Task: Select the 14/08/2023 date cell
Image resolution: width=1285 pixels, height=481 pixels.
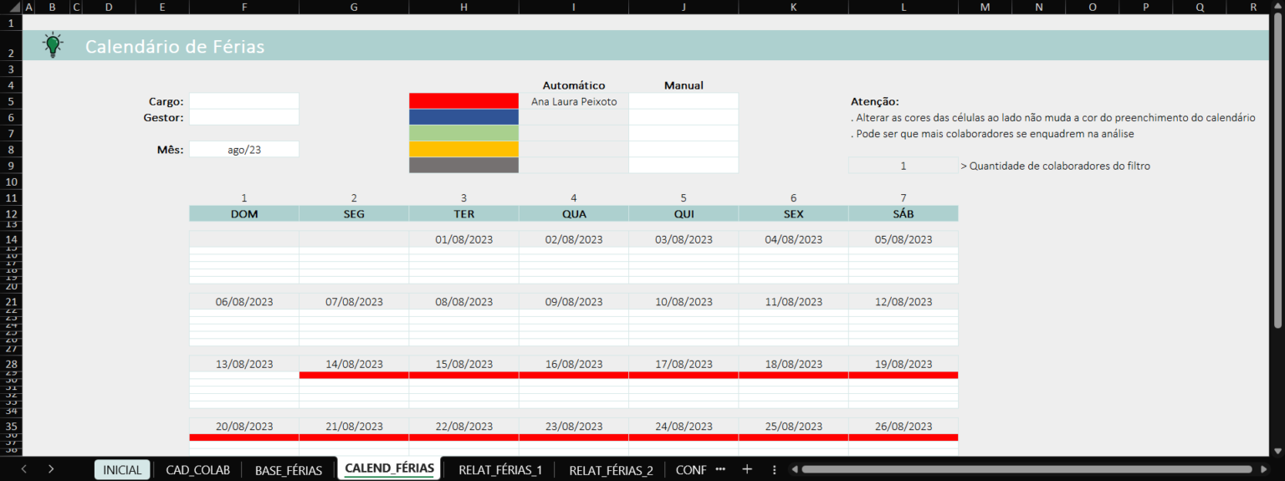Action: (354, 364)
